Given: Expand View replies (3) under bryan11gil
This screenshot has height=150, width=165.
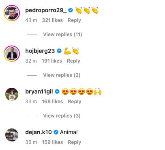Looking at the screenshot, I should 62,116.
